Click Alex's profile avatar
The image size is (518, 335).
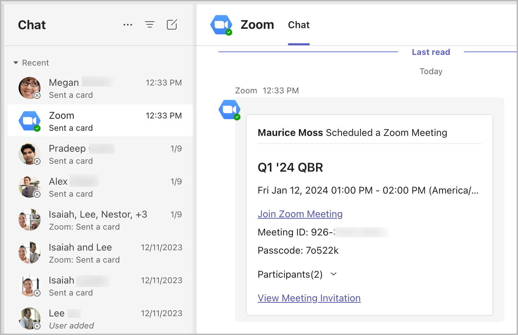[x=30, y=187]
